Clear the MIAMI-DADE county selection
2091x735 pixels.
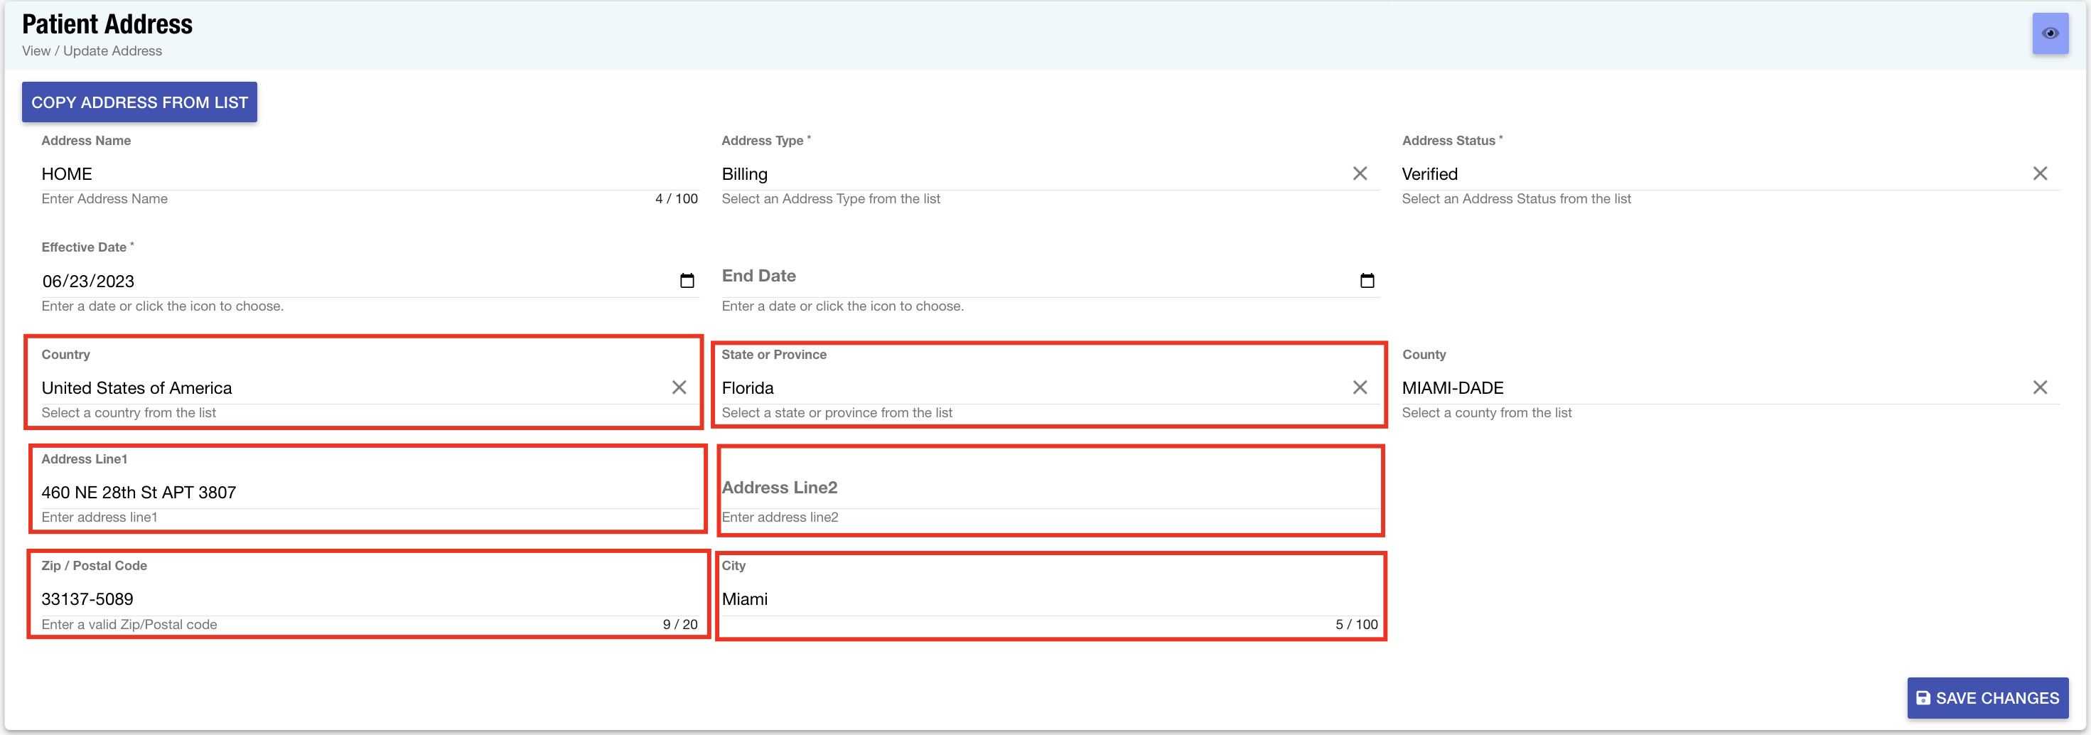(2039, 387)
